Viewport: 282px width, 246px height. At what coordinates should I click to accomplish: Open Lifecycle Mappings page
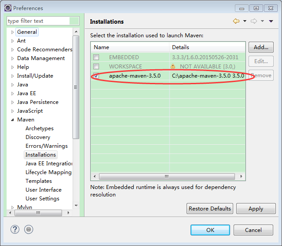[x=48, y=172]
